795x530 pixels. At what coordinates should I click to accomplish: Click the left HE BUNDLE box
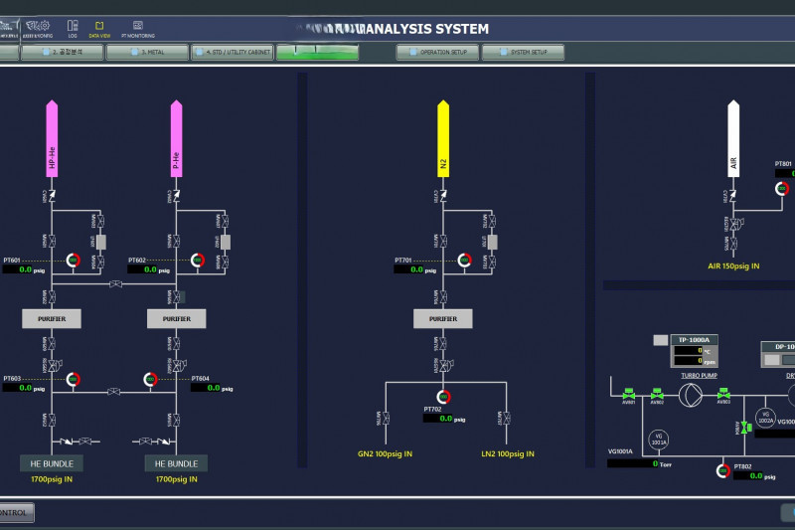point(51,463)
